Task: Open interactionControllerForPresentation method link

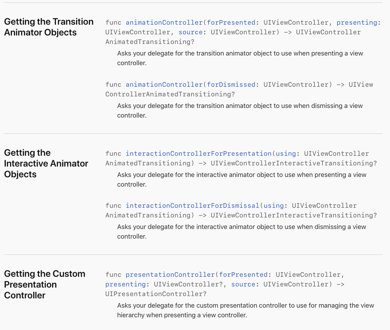Action: [198, 154]
